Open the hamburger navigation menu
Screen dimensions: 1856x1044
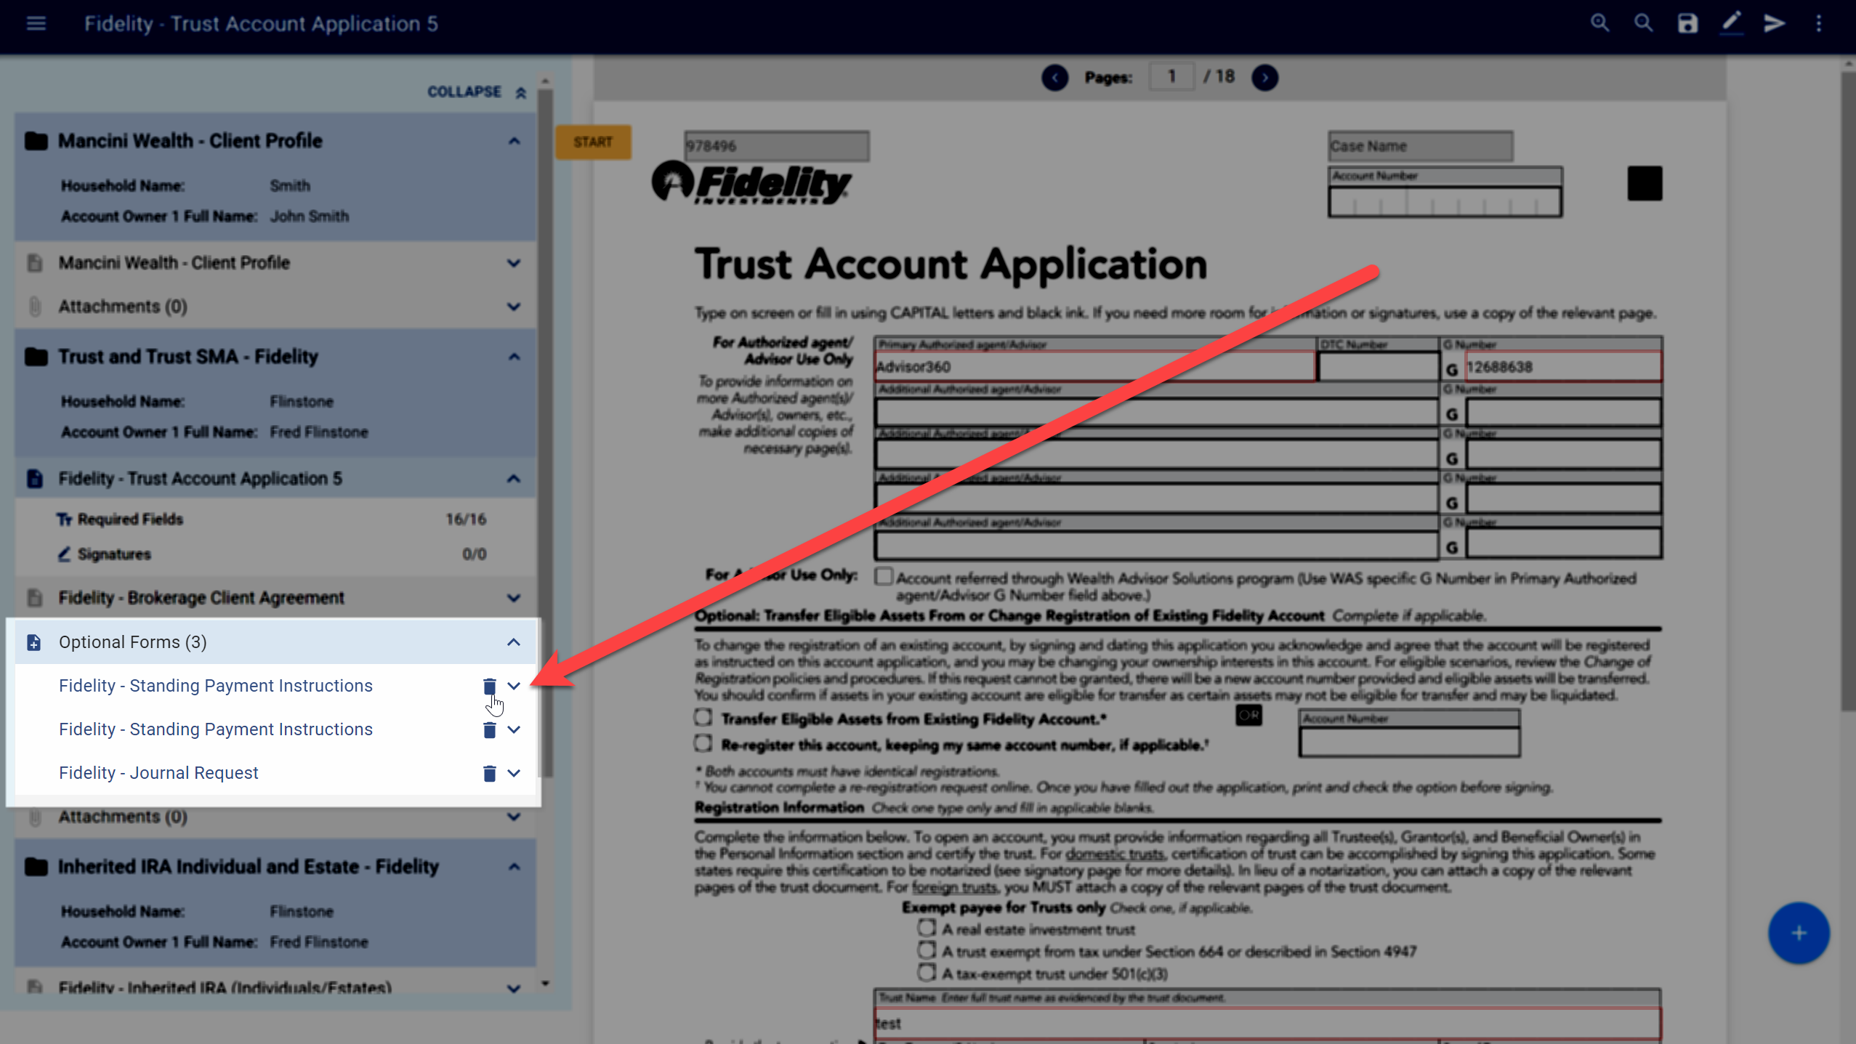[x=36, y=23]
